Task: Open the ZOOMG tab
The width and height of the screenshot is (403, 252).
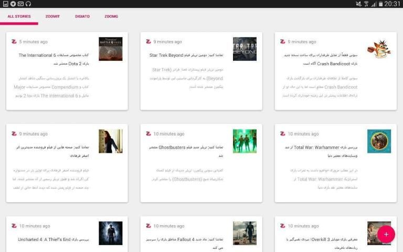Action: pyautogui.click(x=111, y=16)
